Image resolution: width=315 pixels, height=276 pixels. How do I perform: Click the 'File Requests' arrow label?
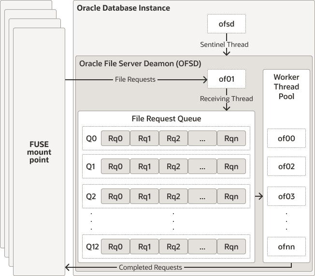click(135, 79)
